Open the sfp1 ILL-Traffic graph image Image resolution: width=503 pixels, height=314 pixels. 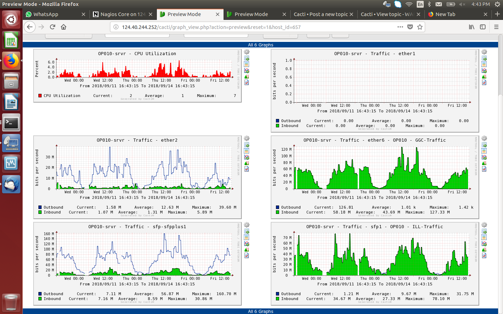click(375, 264)
